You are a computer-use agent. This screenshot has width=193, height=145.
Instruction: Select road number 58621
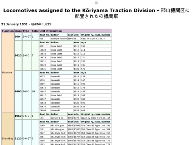tap(45, 69)
